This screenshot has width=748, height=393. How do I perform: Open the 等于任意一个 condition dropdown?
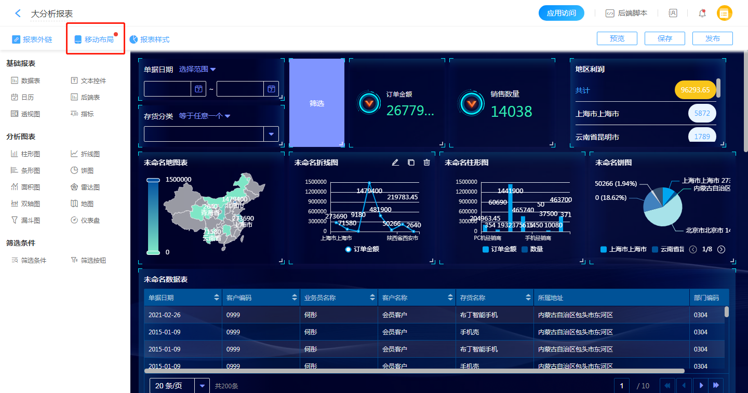pyautogui.click(x=204, y=116)
